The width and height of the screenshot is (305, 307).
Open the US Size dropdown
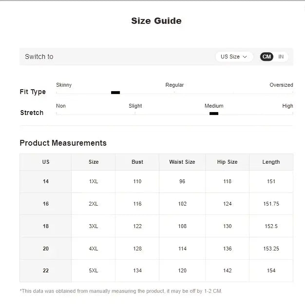pos(234,57)
